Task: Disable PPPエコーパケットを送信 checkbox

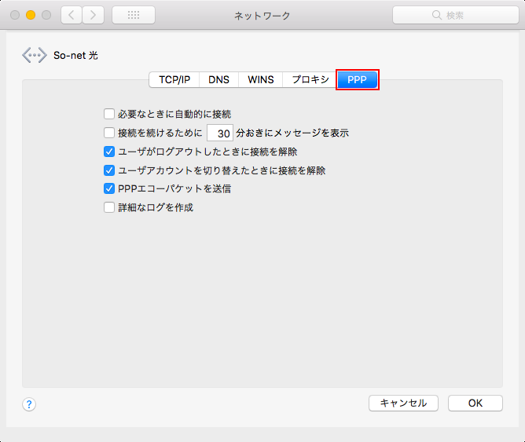Action: [x=109, y=189]
